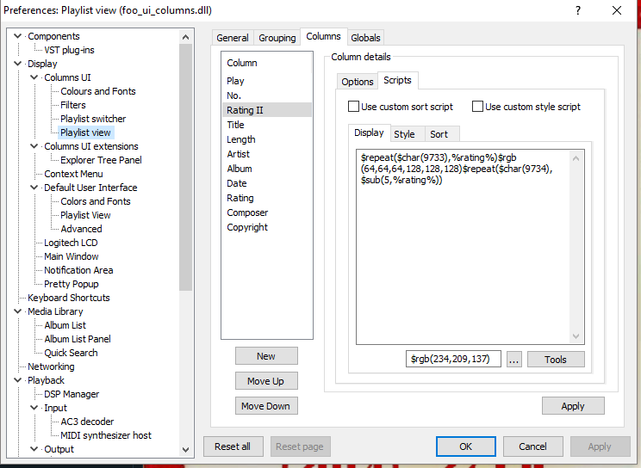Enable Use custom style script checkbox

point(477,107)
